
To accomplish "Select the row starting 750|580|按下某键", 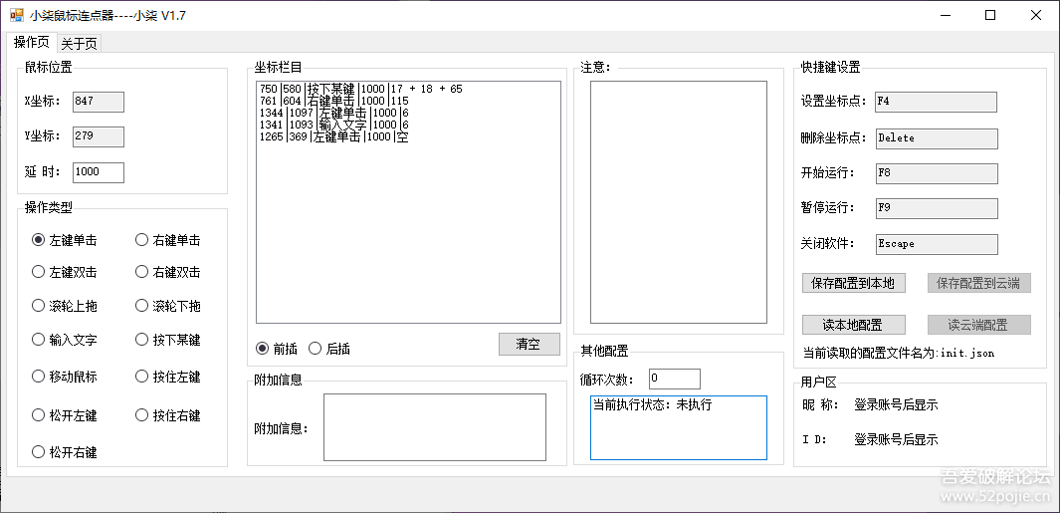I will pos(408,89).
